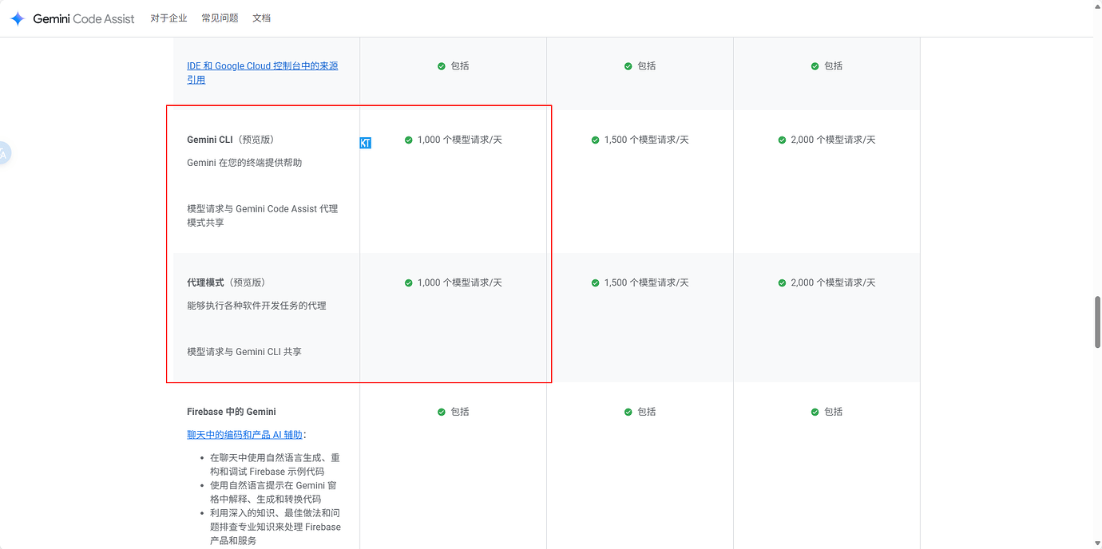Click the page's vertical scrollbar thumb
The width and height of the screenshot is (1102, 549).
1097,322
